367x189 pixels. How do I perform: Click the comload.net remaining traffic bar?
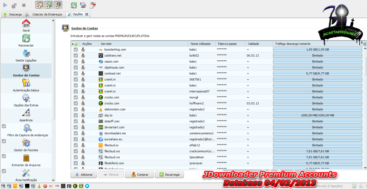coord(317,73)
